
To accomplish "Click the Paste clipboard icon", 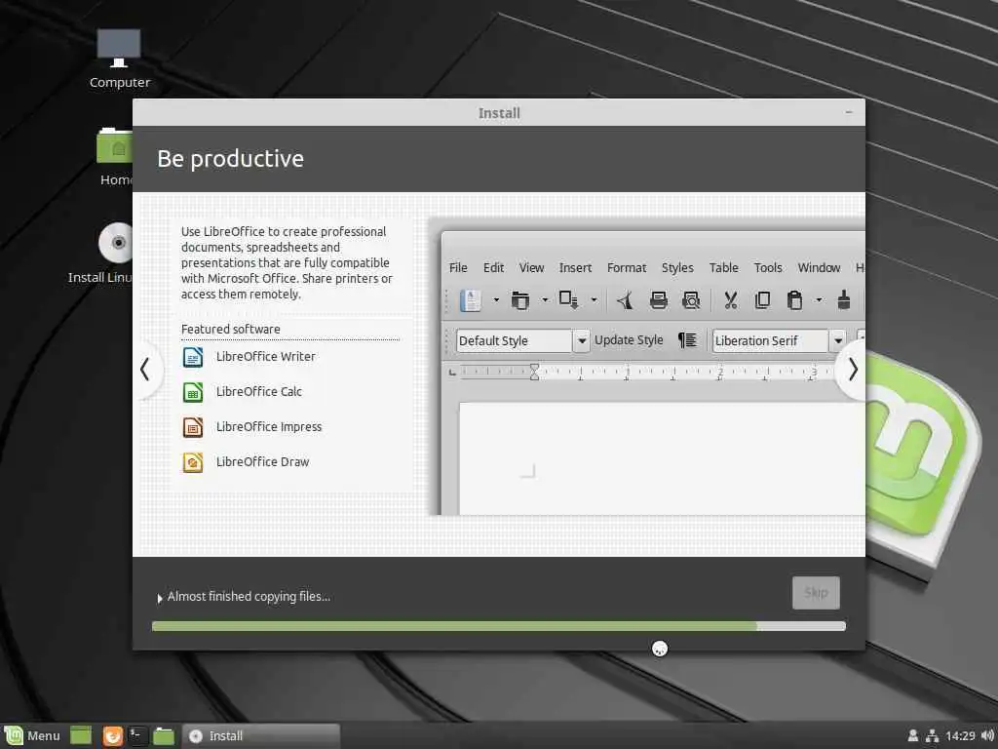I will point(794,300).
